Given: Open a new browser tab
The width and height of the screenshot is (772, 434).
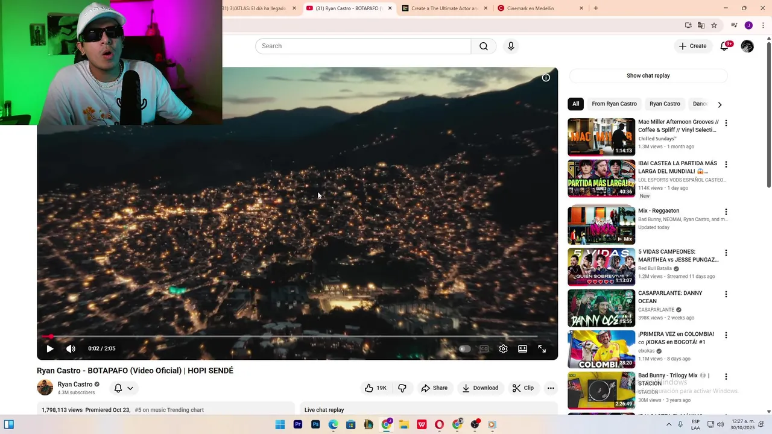Looking at the screenshot, I should pos(596,8).
